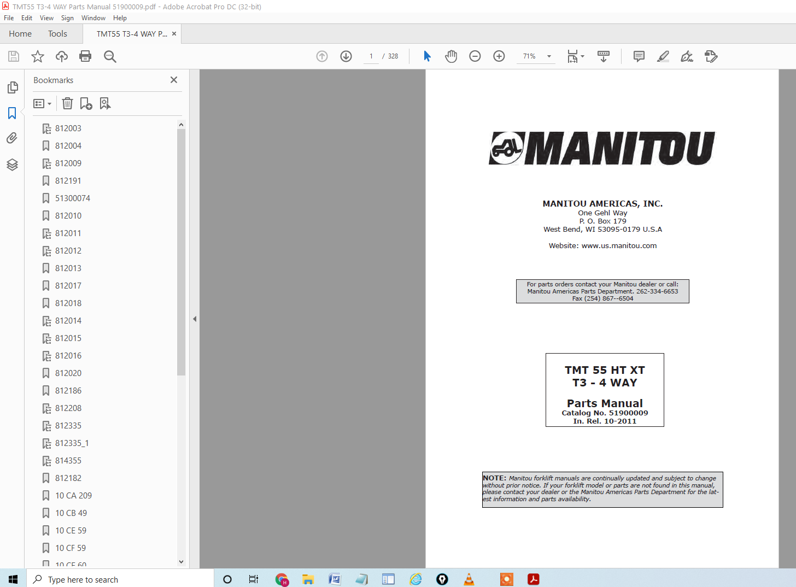Select bookmark 812004
Image resolution: width=796 pixels, height=587 pixels.
(x=68, y=146)
